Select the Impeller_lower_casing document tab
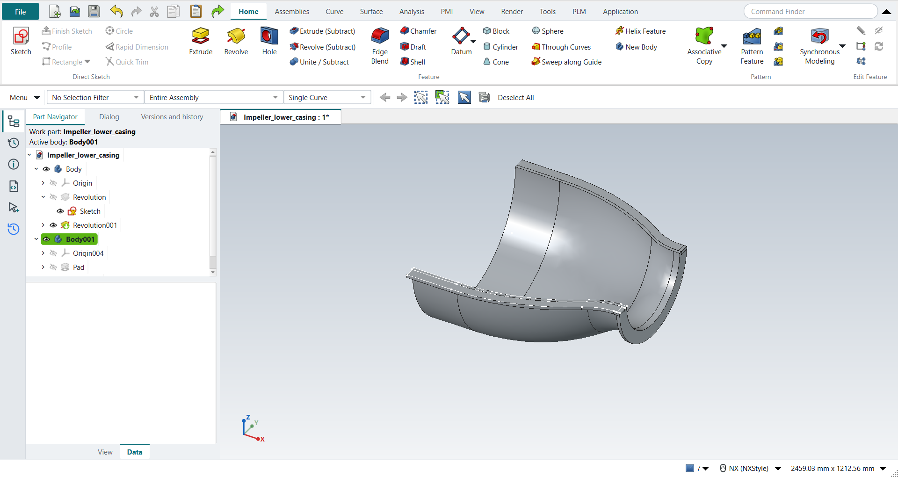Image resolution: width=898 pixels, height=477 pixels. click(x=281, y=117)
